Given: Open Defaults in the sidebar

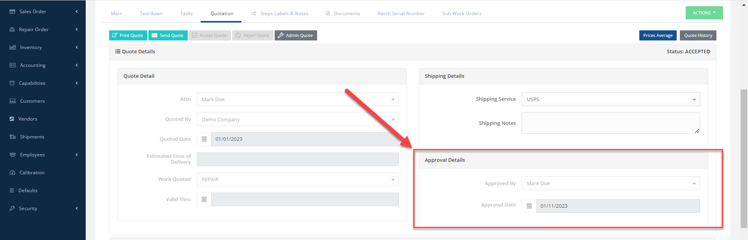Looking at the screenshot, I should click(x=28, y=191).
